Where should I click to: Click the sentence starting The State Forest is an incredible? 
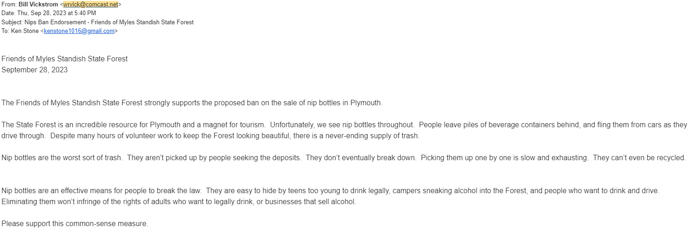click(133, 124)
